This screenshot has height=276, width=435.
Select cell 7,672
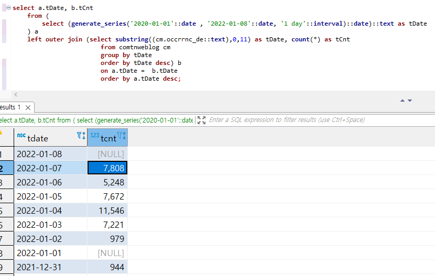pyautogui.click(x=107, y=196)
